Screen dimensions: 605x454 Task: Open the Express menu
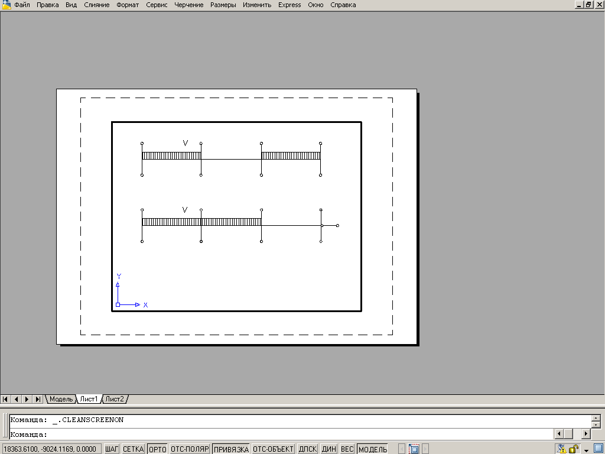click(290, 5)
